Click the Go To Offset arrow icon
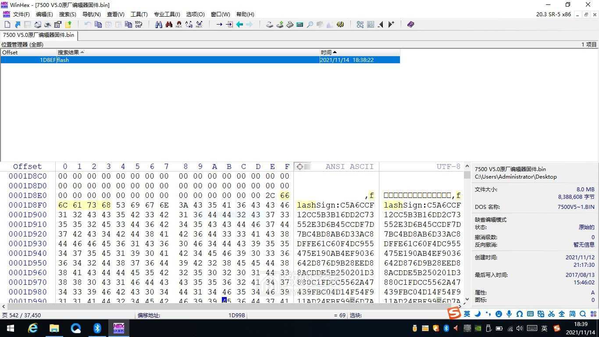The height and width of the screenshot is (337, 599). click(219, 25)
